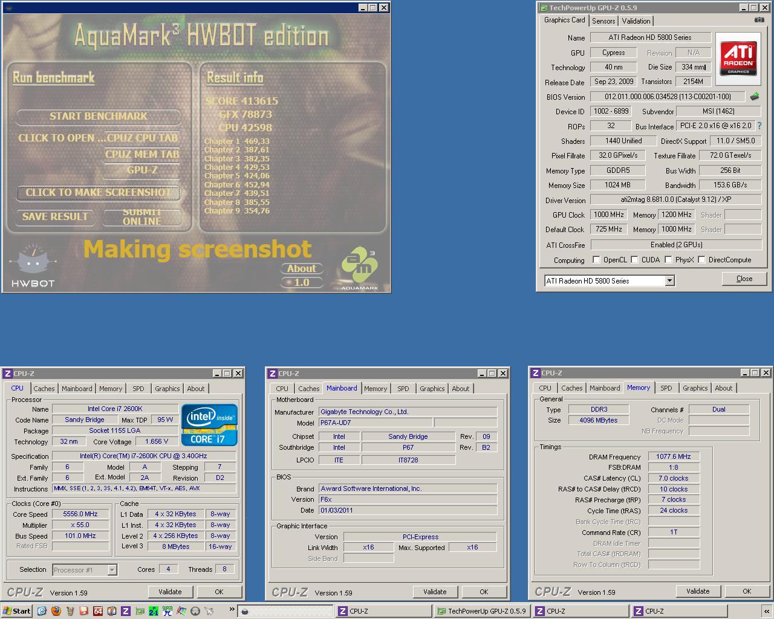The width and height of the screenshot is (774, 619).
Task: Click the bus interface question mark icon
Action: 759,126
